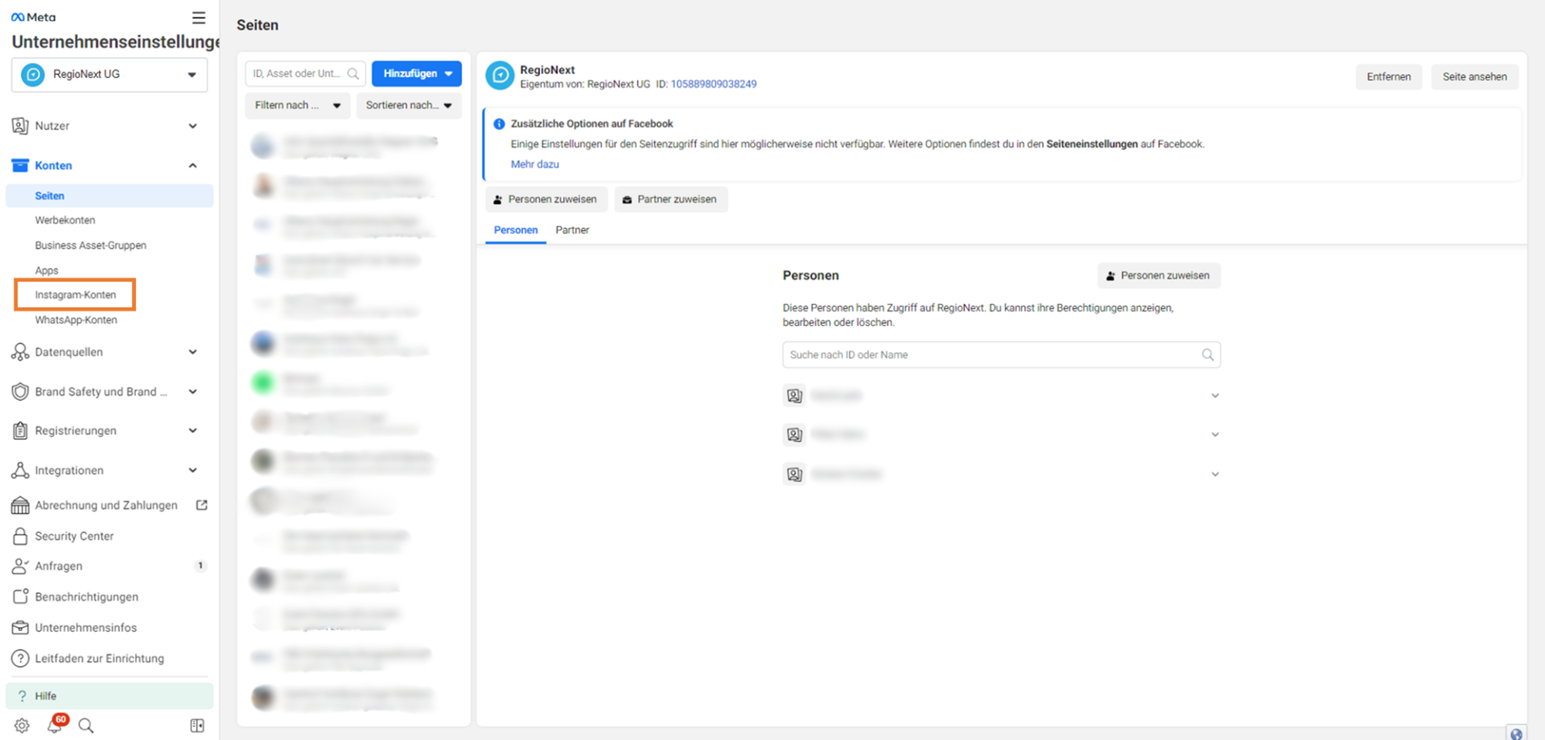Click the globe icon at bottom right
This screenshot has width=1545, height=740.
point(1516,733)
